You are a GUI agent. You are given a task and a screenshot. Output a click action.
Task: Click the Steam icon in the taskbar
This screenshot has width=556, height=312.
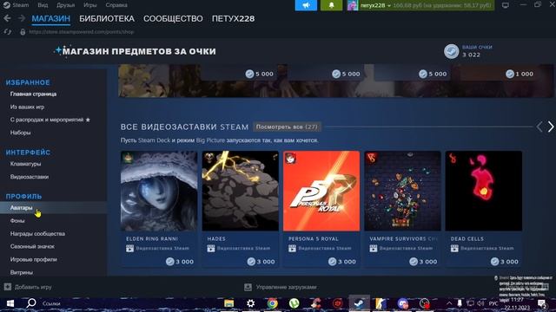tap(359, 303)
